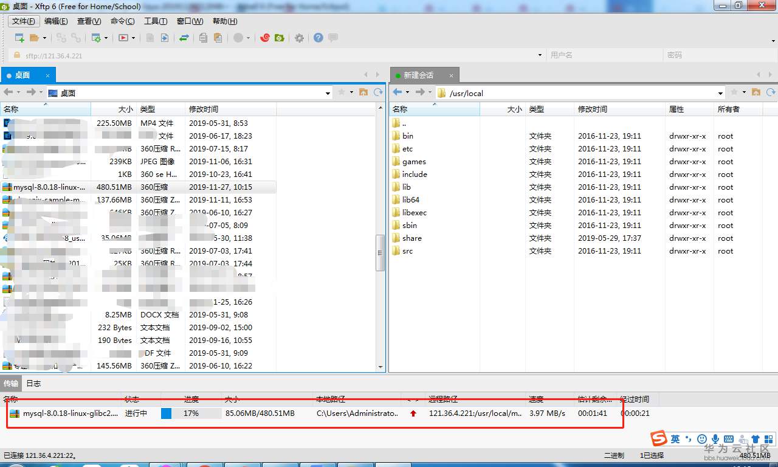Click the sftp host address field
778x467 pixels.
pos(278,55)
